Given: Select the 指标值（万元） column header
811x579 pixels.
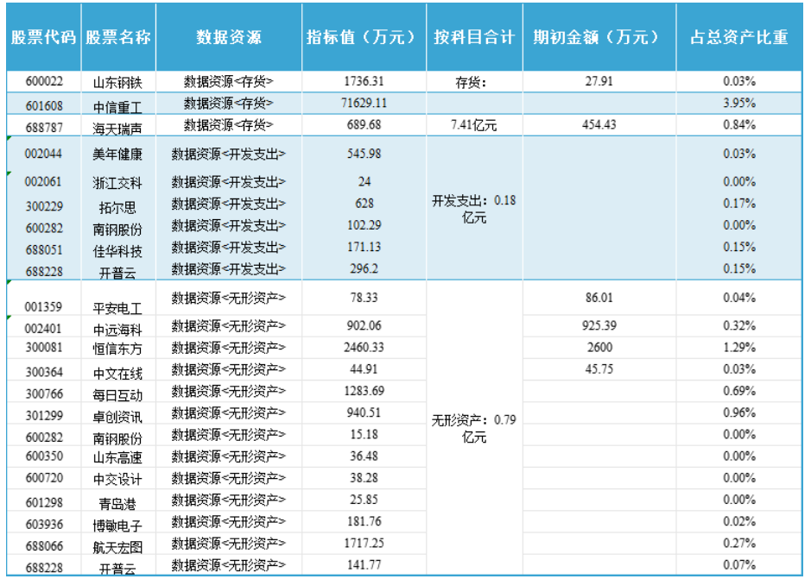Looking at the screenshot, I should [x=364, y=38].
